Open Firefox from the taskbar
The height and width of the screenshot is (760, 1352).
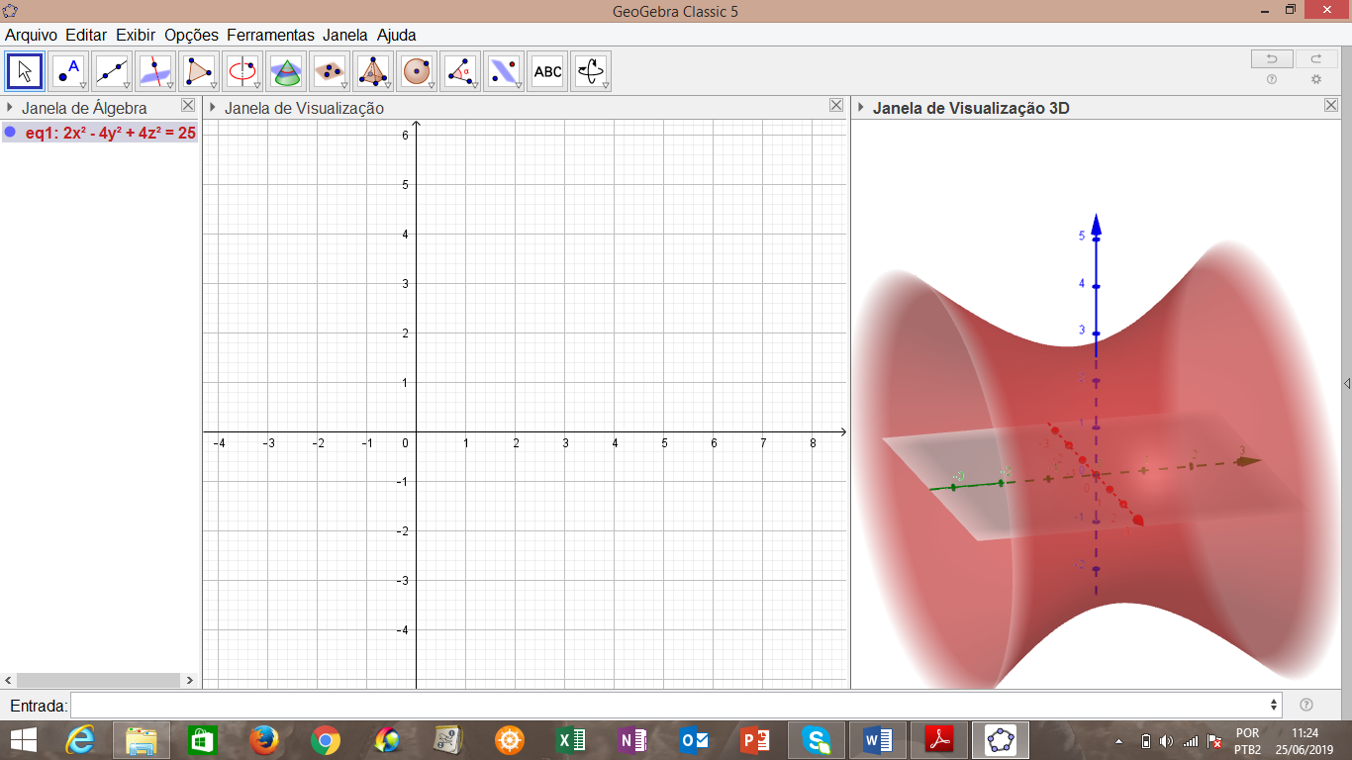click(263, 740)
